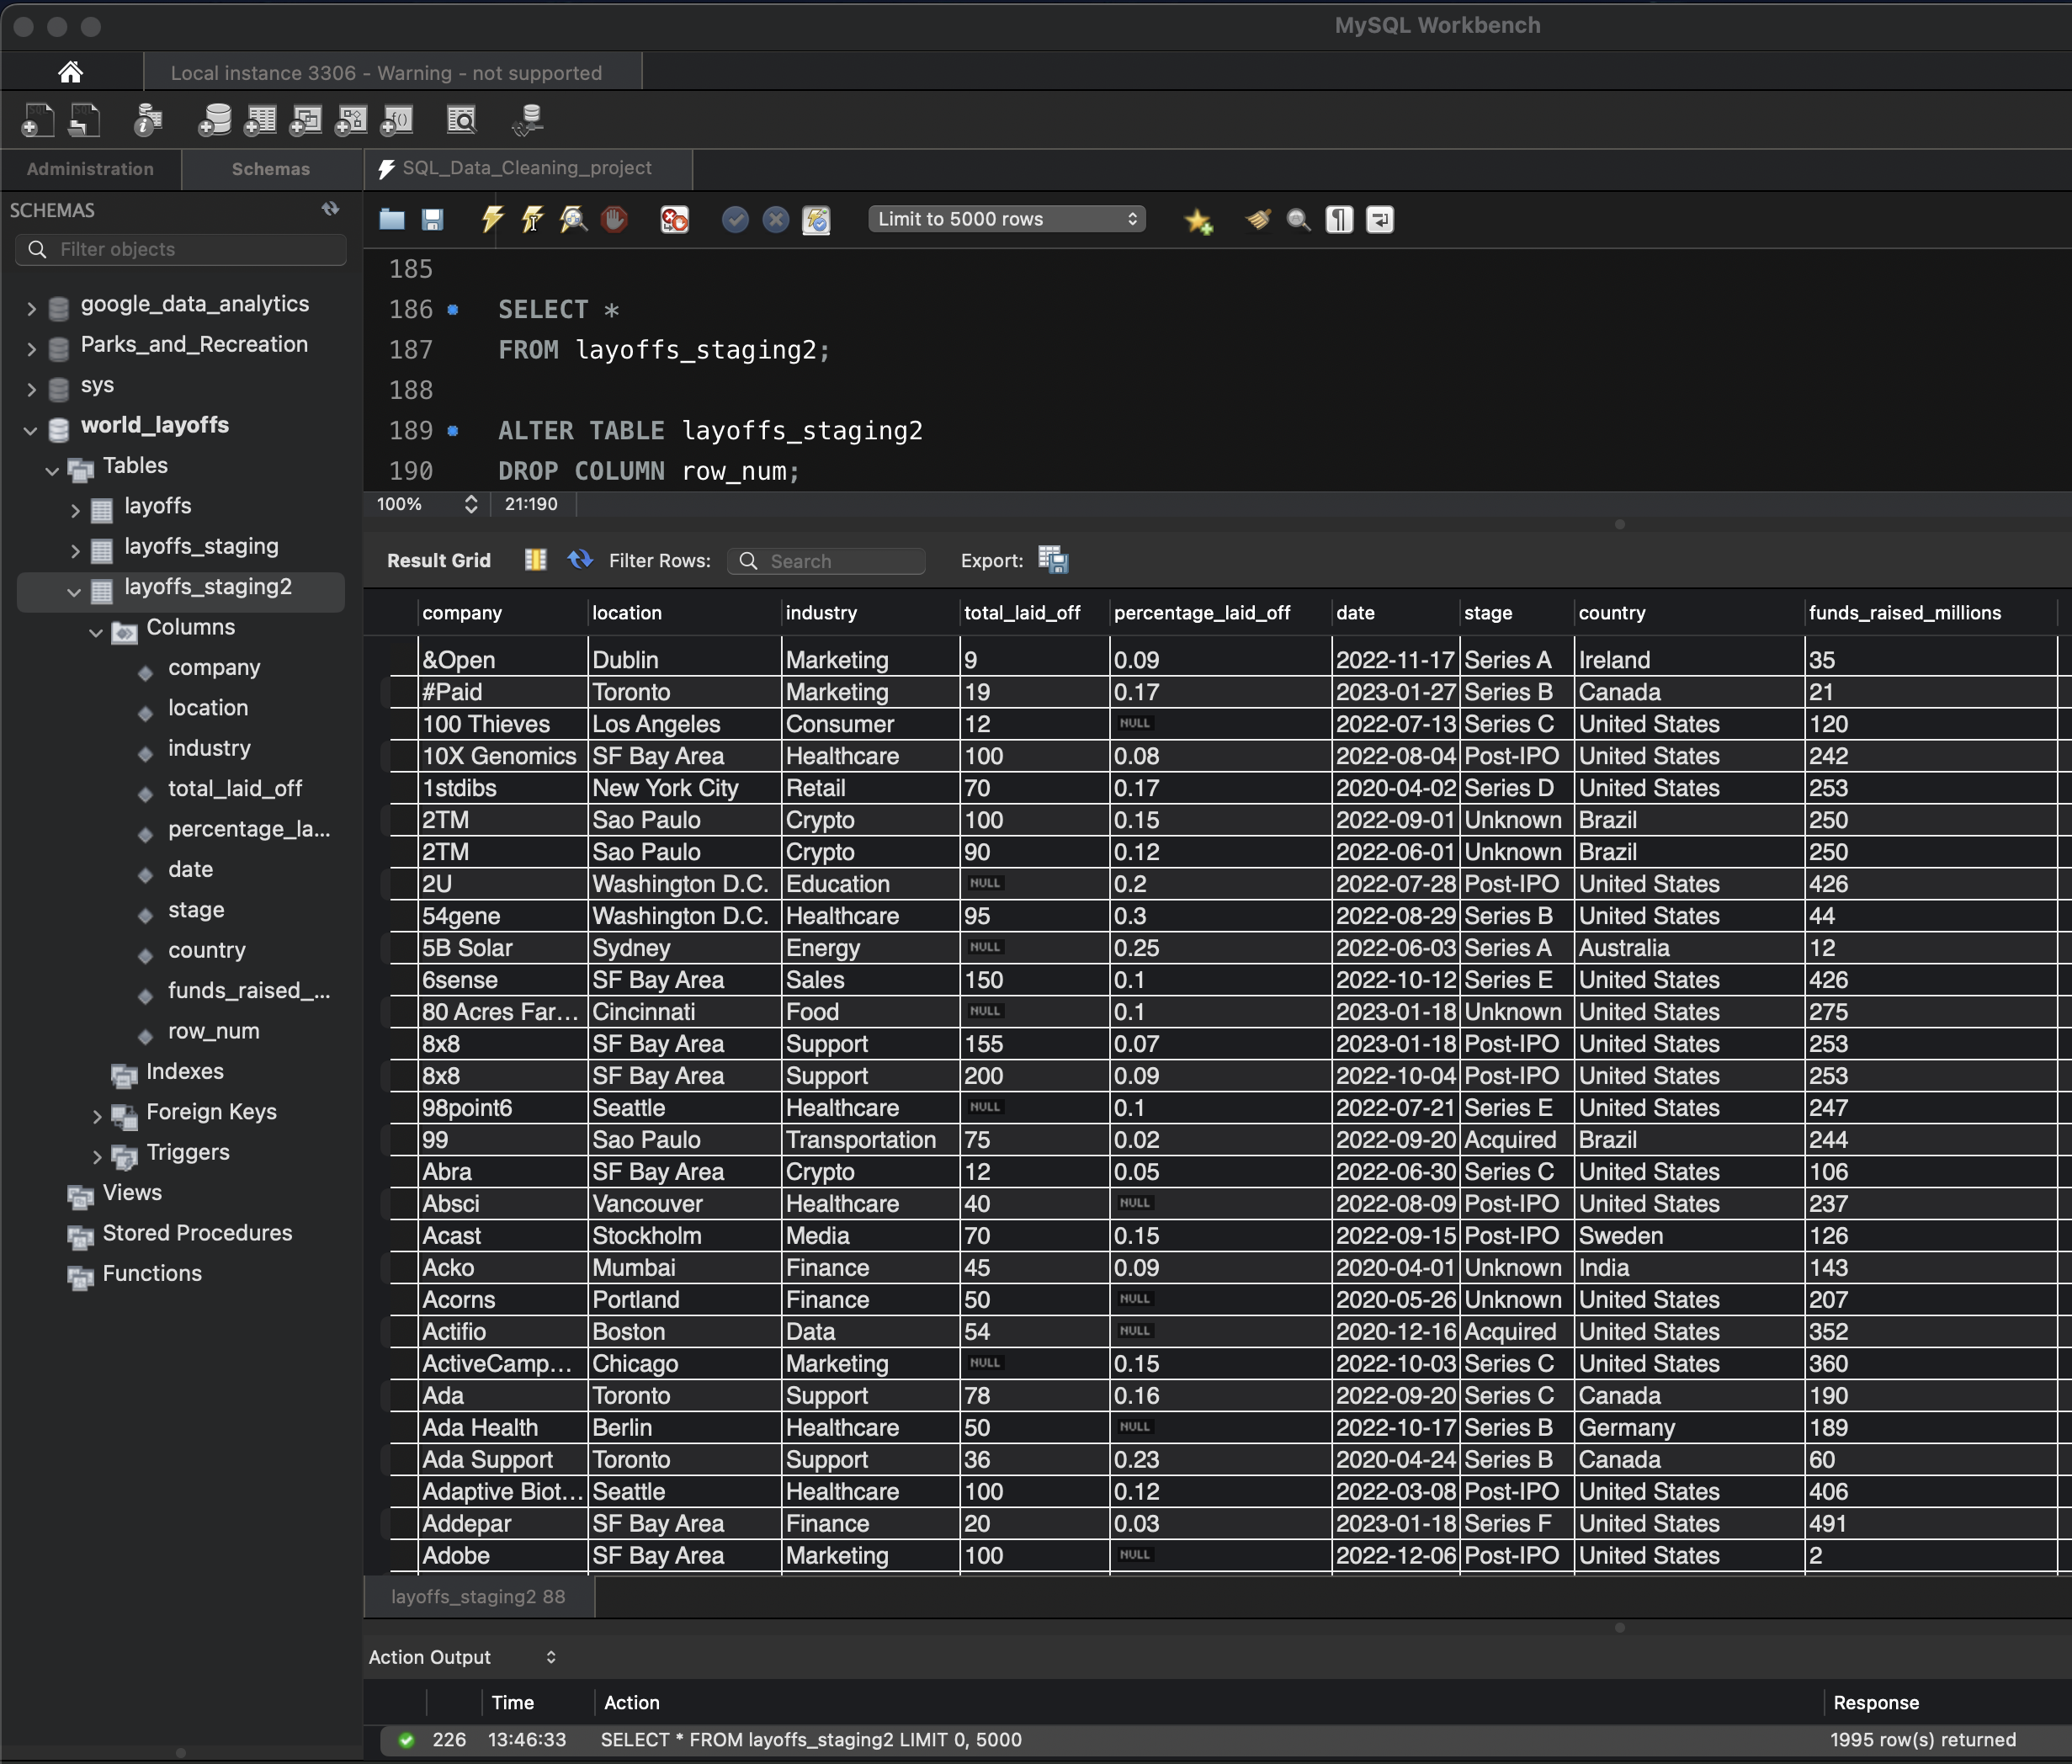The width and height of the screenshot is (2072, 1764).
Task: Click the refresh schemas icon
Action: point(330,209)
